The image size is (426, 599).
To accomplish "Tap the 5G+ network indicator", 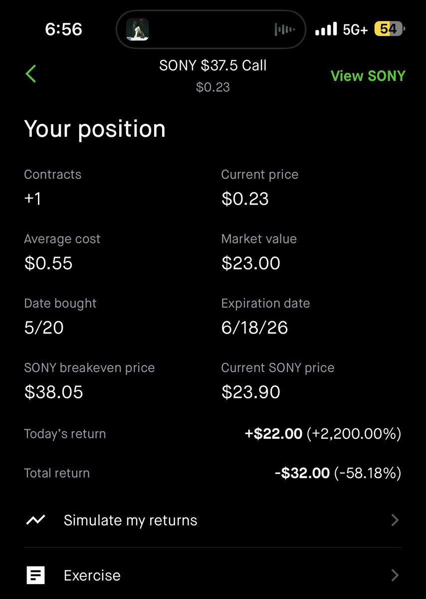I will tap(356, 30).
